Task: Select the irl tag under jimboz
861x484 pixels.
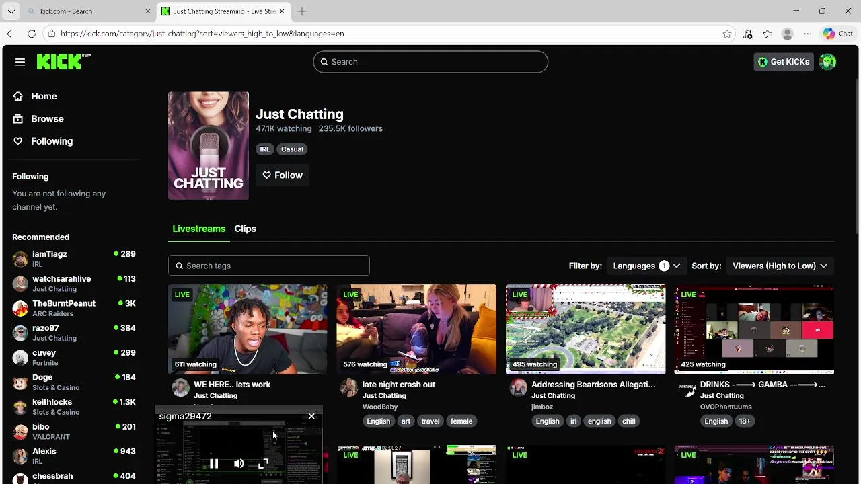Action: (x=574, y=421)
